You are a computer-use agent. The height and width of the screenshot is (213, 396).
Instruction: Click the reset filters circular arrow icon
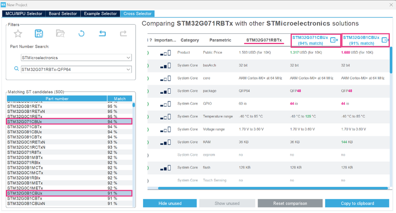[81, 33]
